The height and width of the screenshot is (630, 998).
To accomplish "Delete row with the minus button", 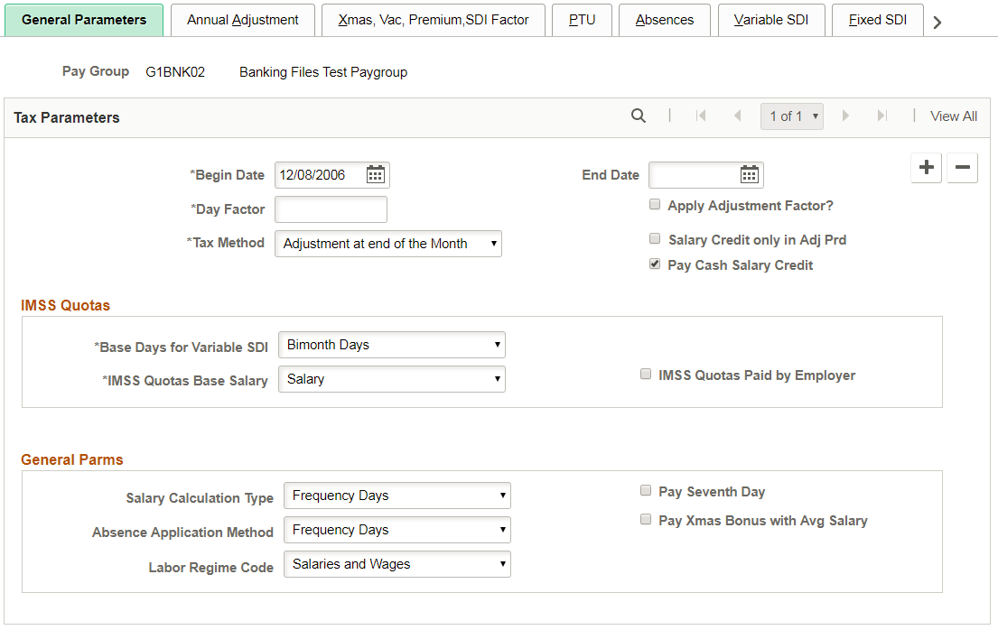I will pos(962,167).
